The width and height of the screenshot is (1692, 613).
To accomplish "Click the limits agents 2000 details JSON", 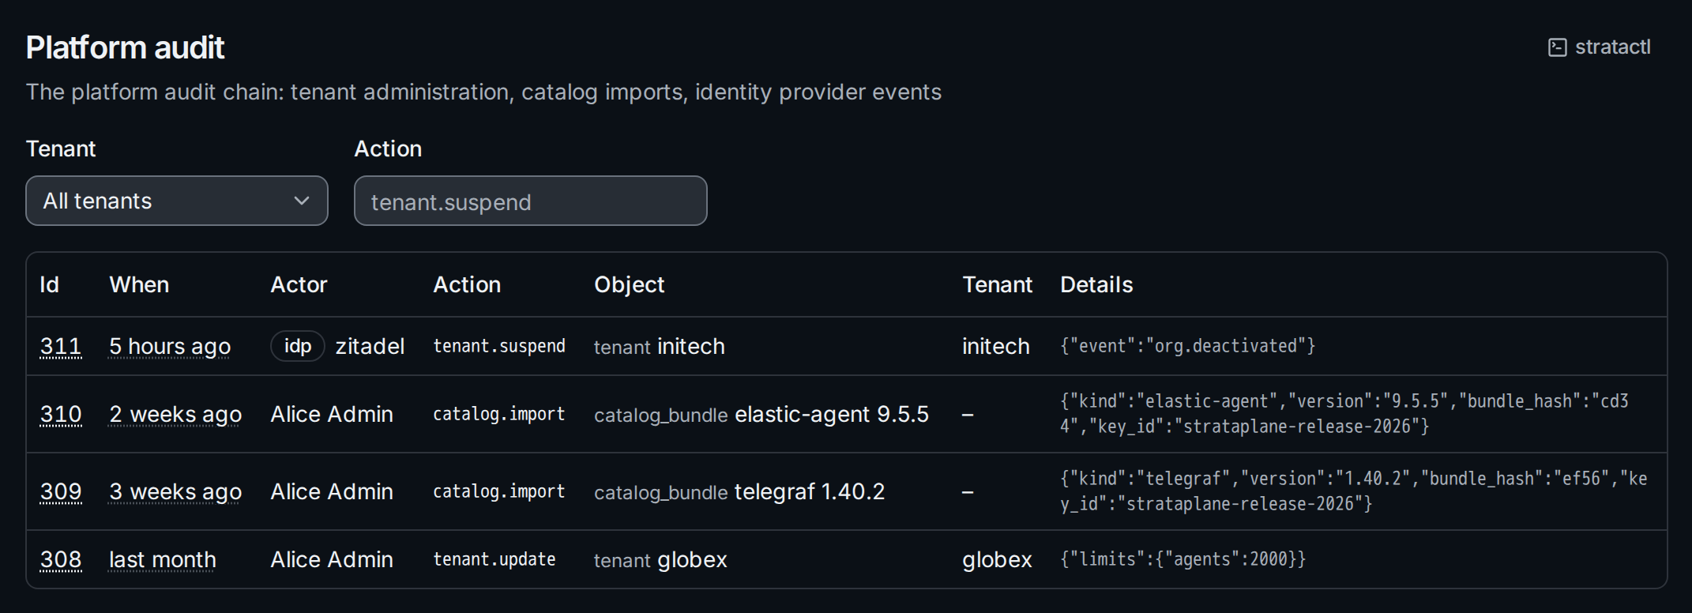I will tap(1183, 559).
